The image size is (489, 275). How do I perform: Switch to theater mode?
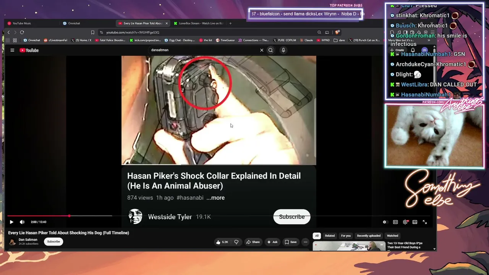point(415,222)
